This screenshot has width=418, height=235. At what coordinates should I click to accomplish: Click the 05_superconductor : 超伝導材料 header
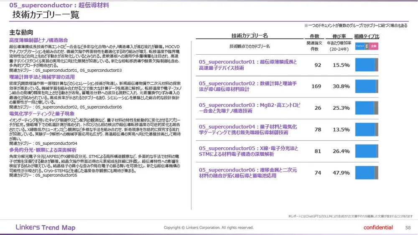point(59,5)
